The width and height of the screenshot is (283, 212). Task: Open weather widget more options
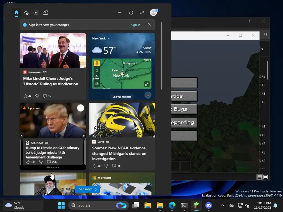(148, 38)
